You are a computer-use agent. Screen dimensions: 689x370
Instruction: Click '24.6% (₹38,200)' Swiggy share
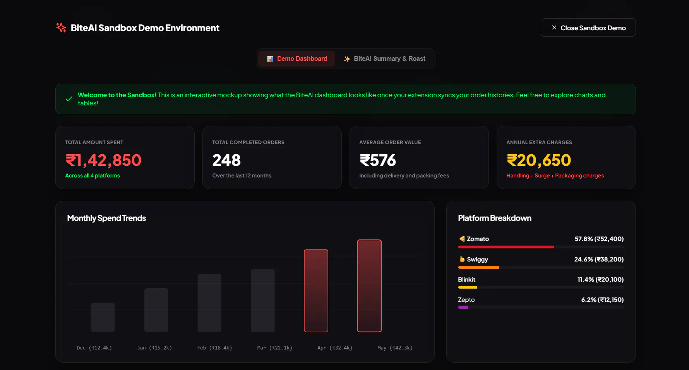pos(599,259)
